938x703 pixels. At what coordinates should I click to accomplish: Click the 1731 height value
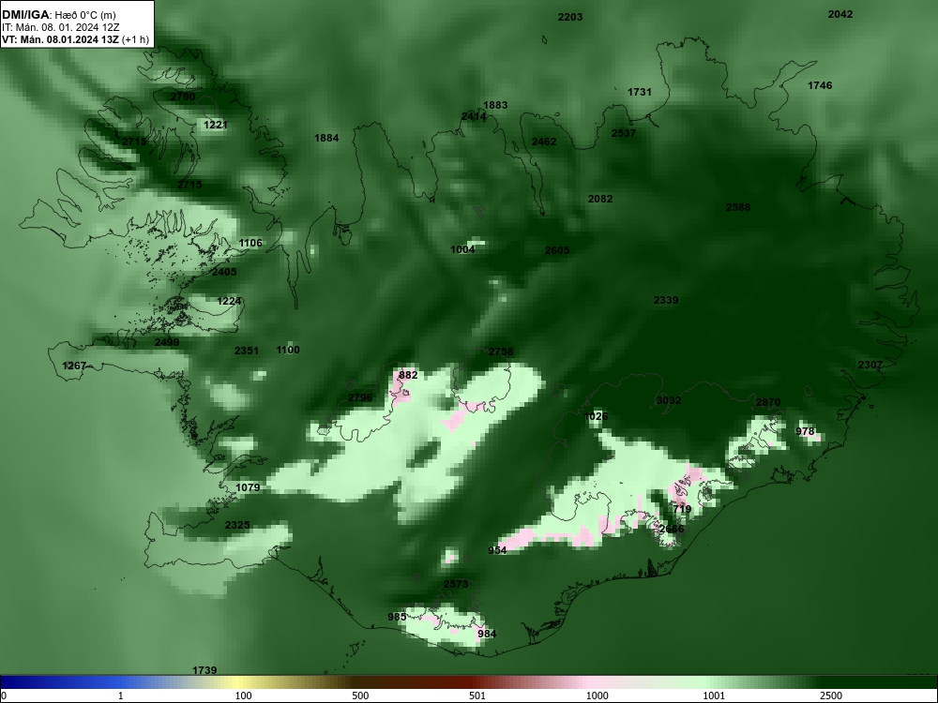click(640, 92)
